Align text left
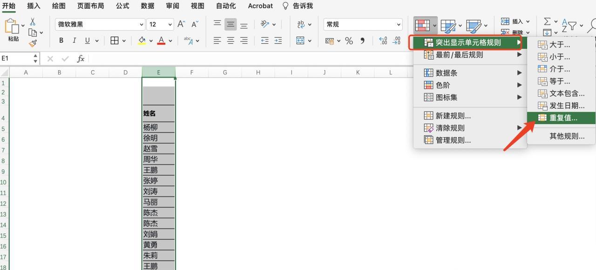 tap(217, 40)
